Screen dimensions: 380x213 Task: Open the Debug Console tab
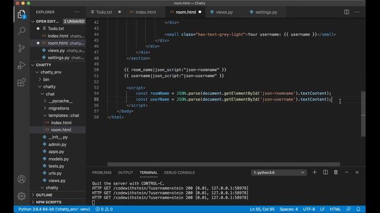pos(179,172)
